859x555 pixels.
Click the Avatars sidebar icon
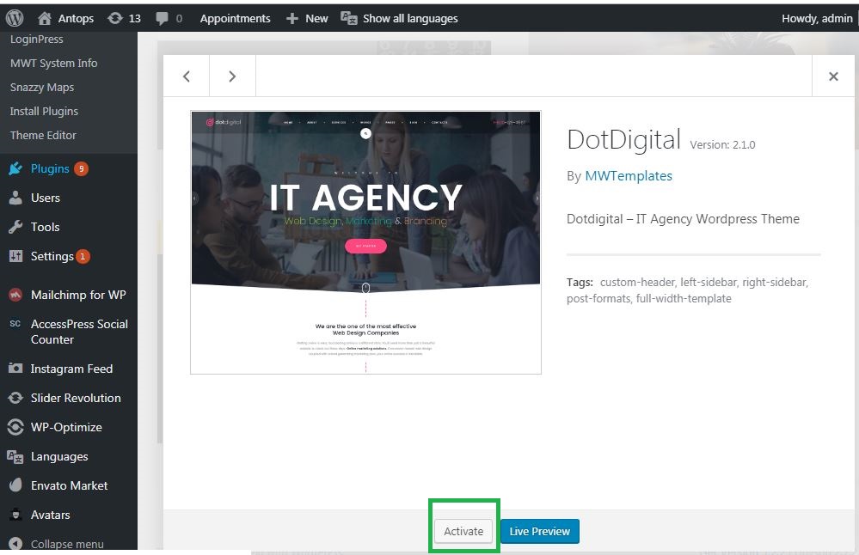click(15, 515)
